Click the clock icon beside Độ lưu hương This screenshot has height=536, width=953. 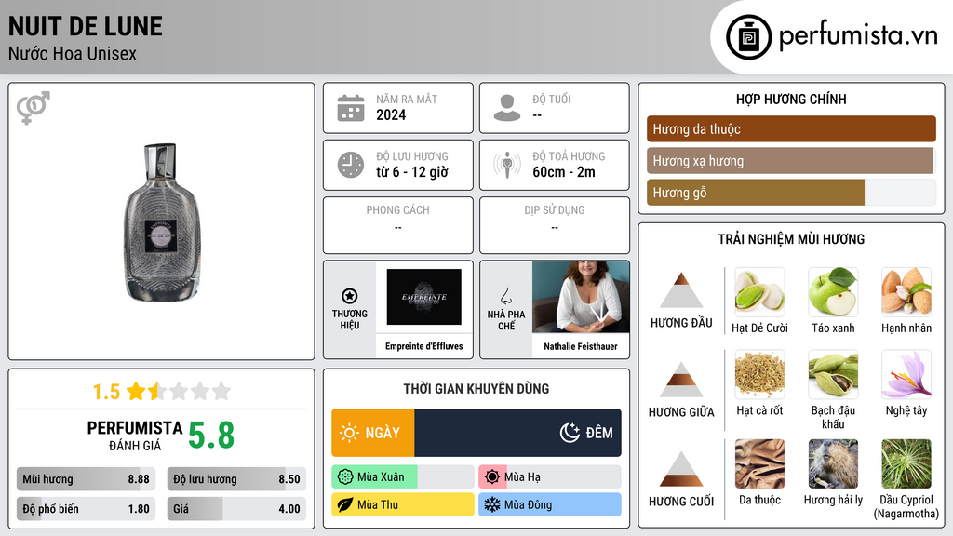coord(351,165)
